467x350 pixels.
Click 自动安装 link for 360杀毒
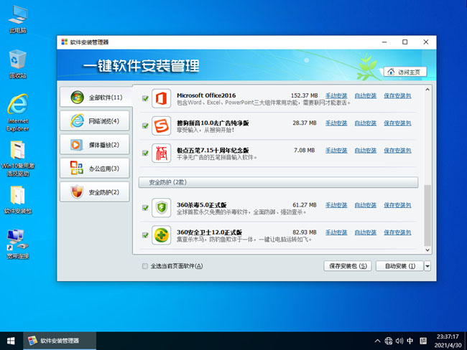(x=366, y=205)
